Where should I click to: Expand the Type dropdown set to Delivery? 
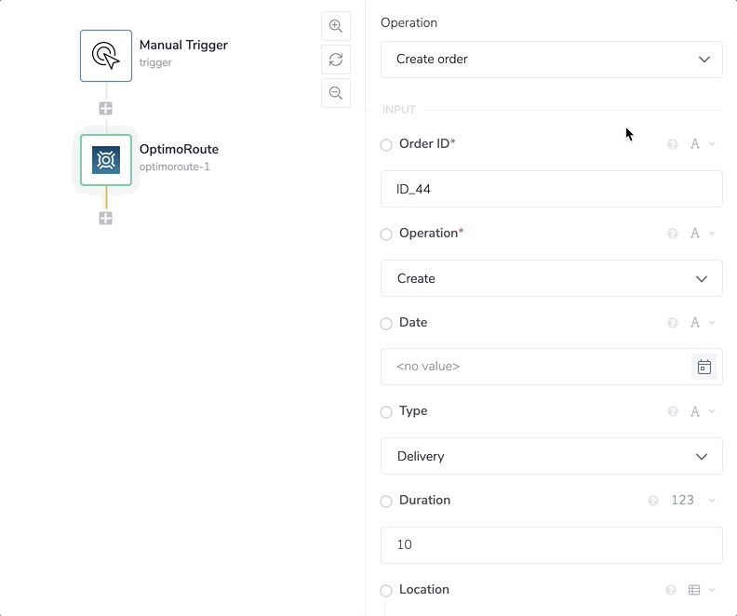click(551, 456)
